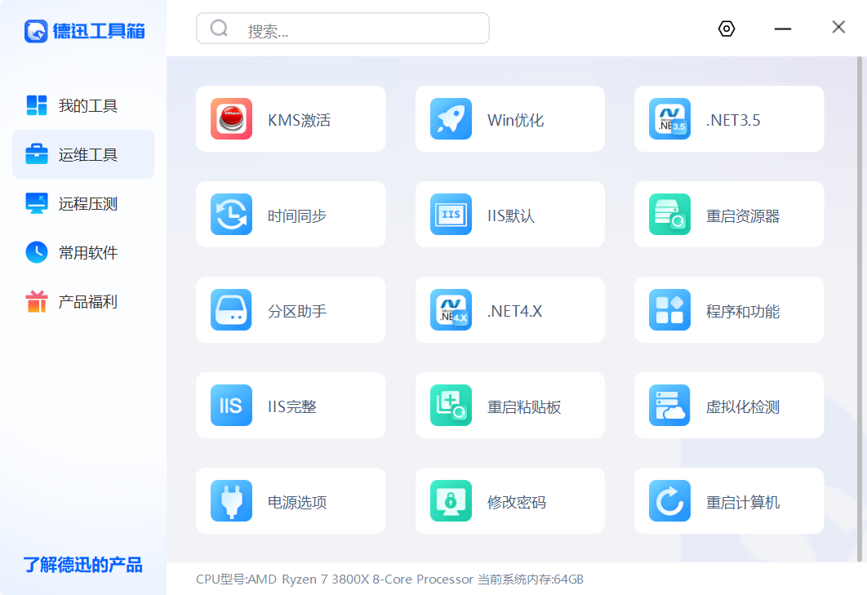Click the 运维工具 briefcase icon
867x595 pixels.
point(37,154)
